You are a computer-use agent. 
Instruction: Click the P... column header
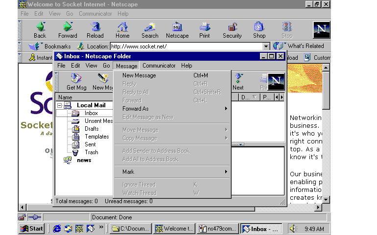[267, 97]
